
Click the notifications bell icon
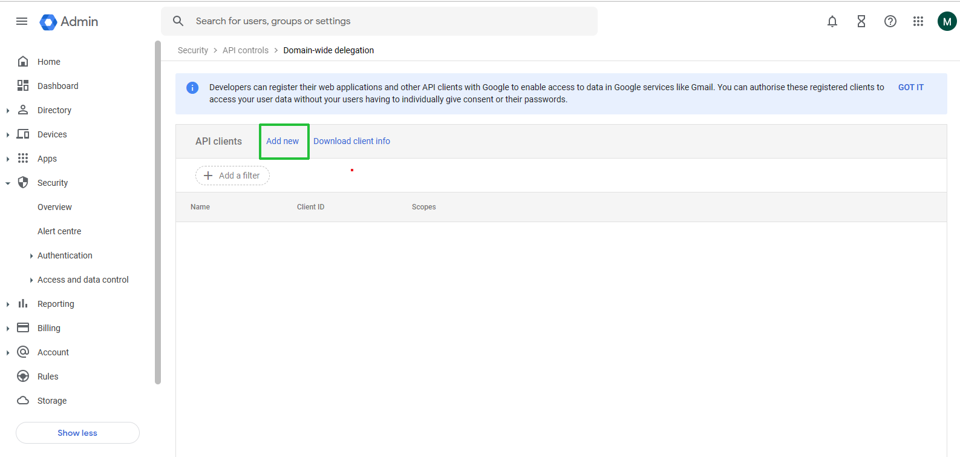pos(832,21)
